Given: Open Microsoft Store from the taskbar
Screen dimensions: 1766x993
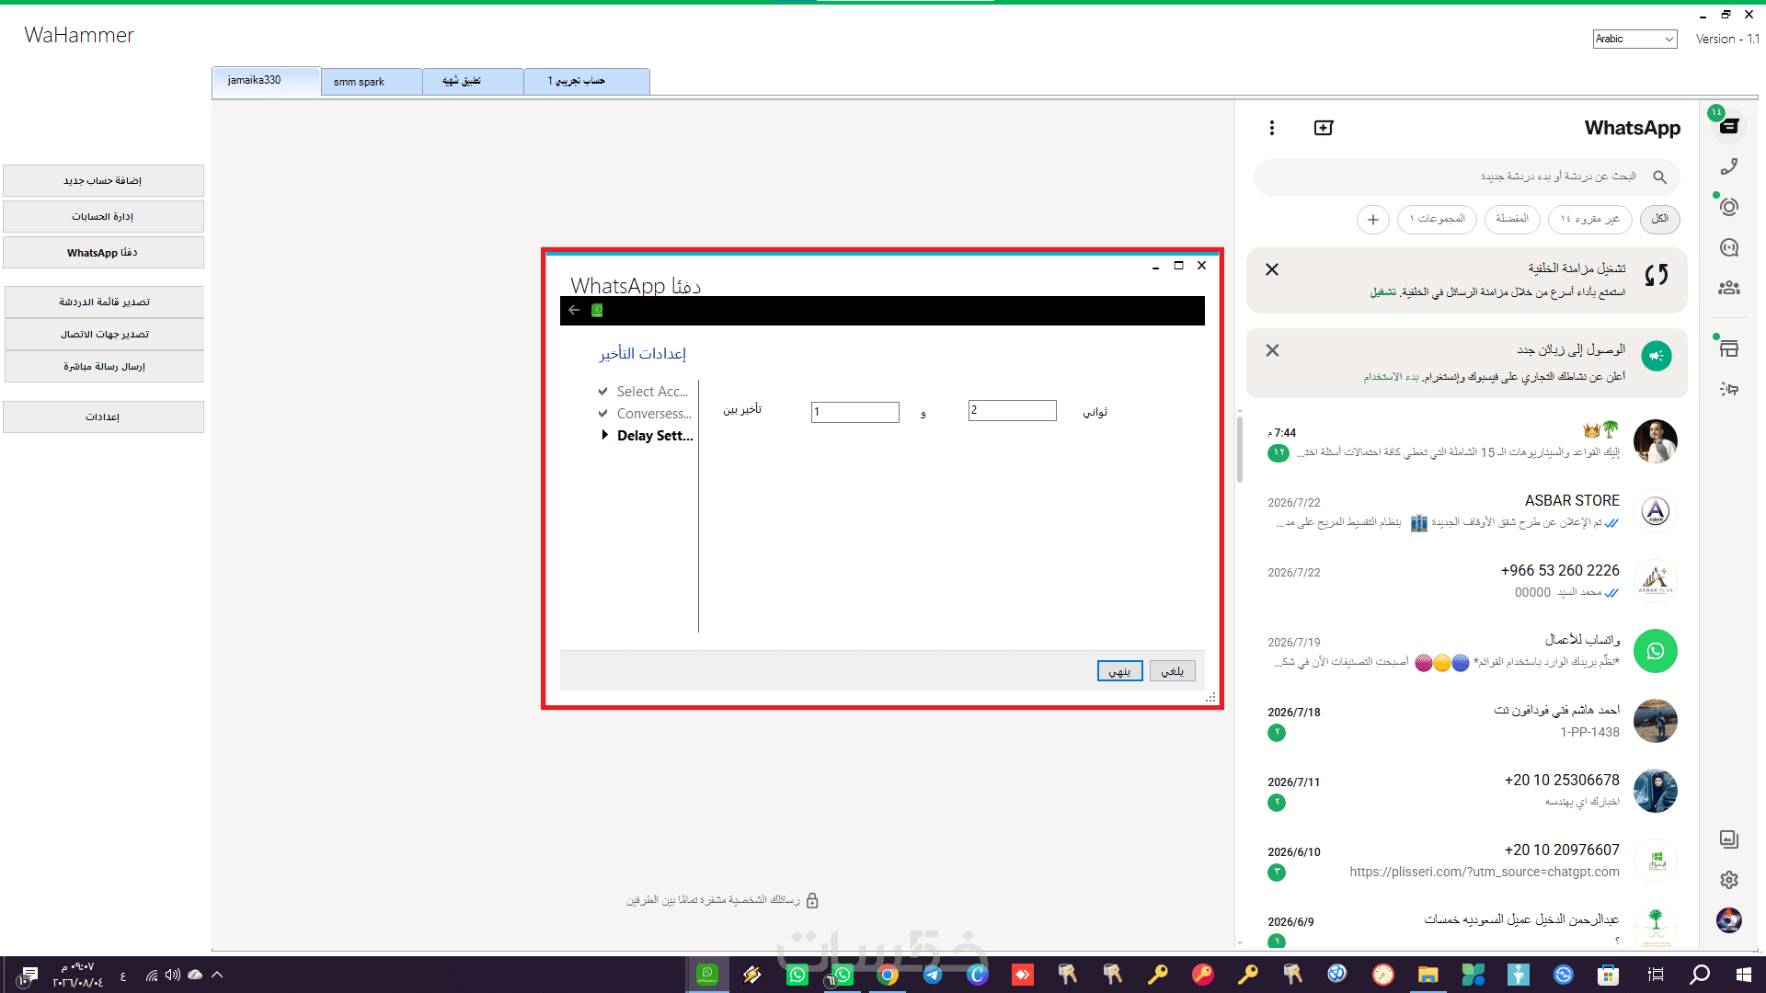Looking at the screenshot, I should click(1608, 975).
